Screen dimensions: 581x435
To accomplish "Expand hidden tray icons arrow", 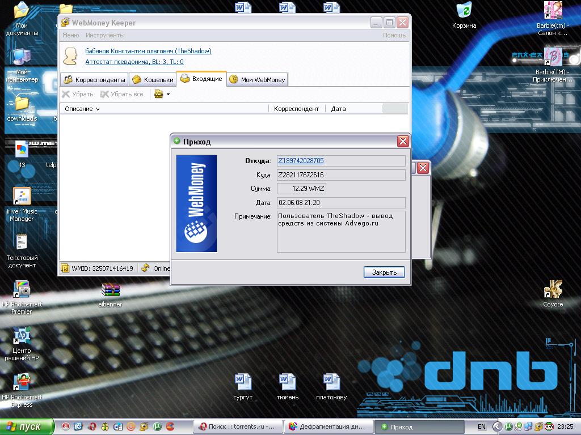I will pos(497,427).
